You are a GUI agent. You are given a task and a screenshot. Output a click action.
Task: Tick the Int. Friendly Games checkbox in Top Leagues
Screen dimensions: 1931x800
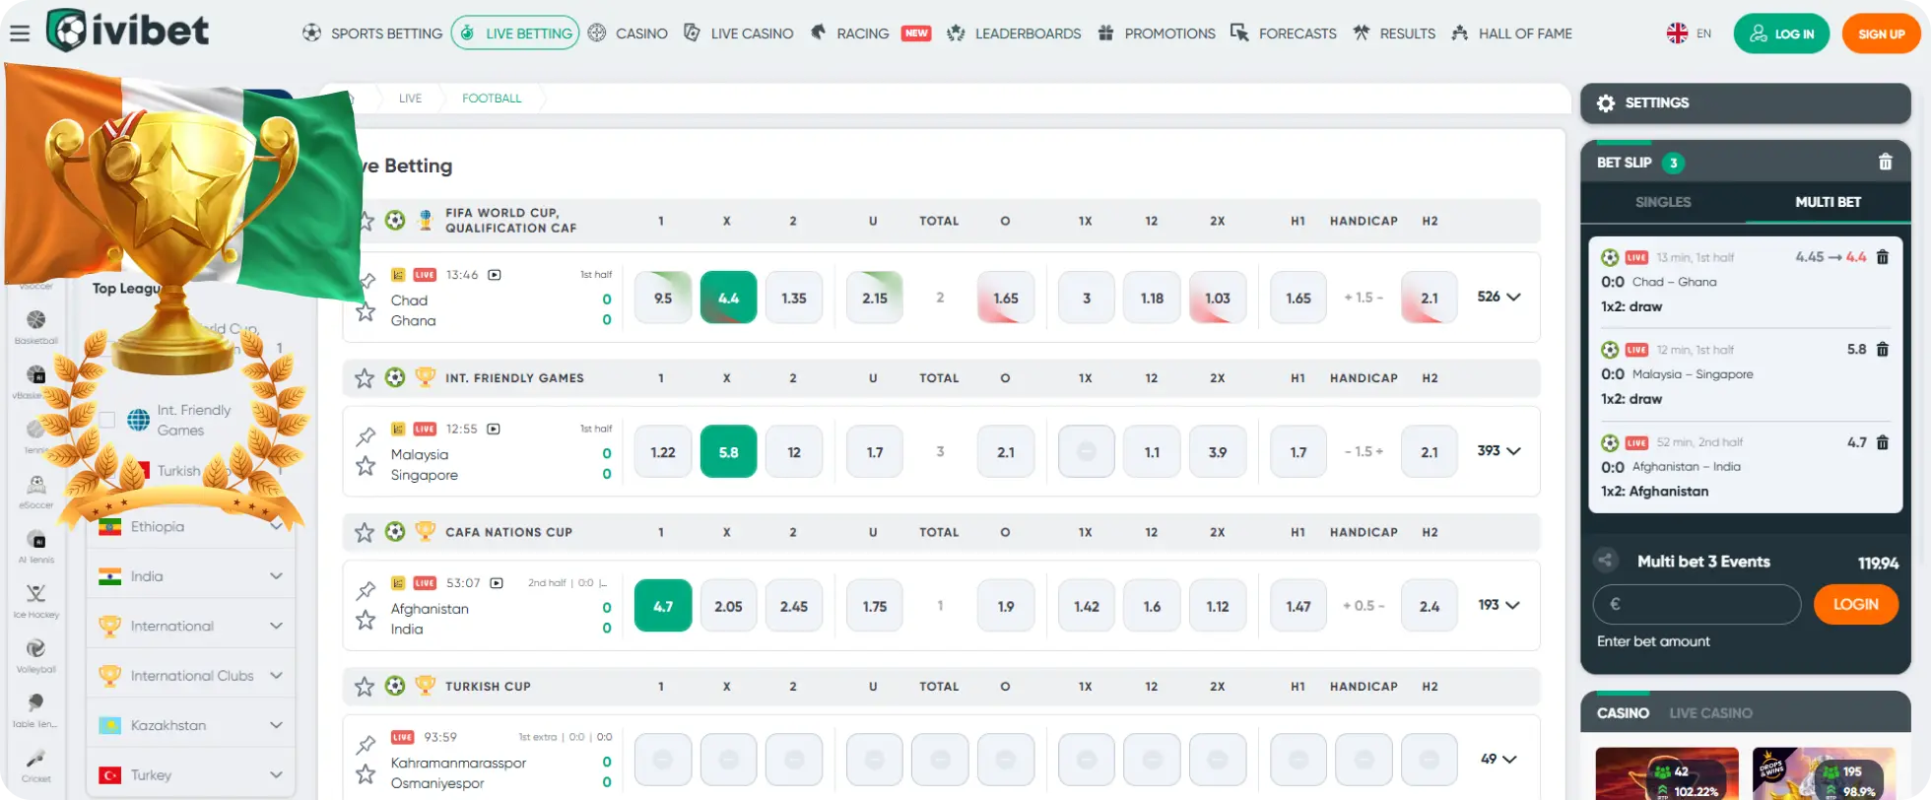107,420
